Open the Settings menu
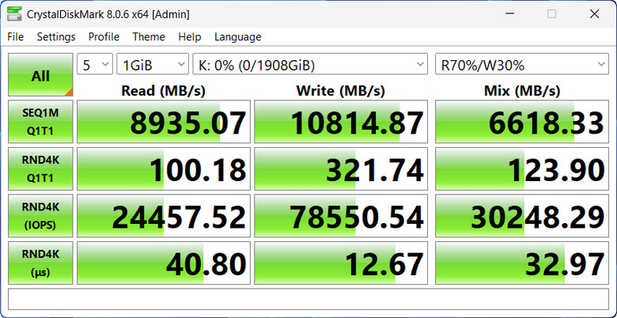This screenshot has width=617, height=318. coord(56,37)
